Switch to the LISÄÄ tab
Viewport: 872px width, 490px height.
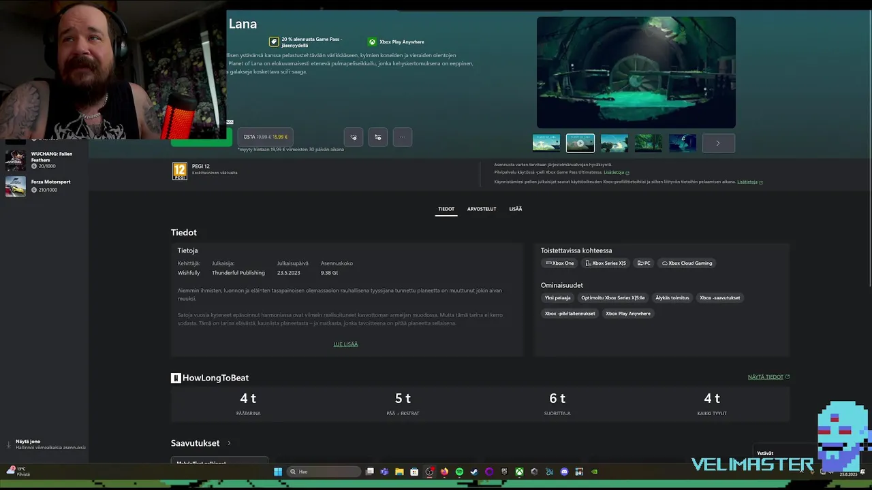[x=516, y=209]
